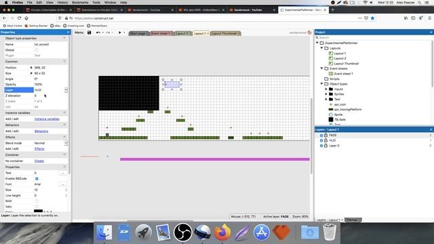Toggle the Enable BBCode checkbox
Viewport: 434px width, 244px height.
point(37,179)
